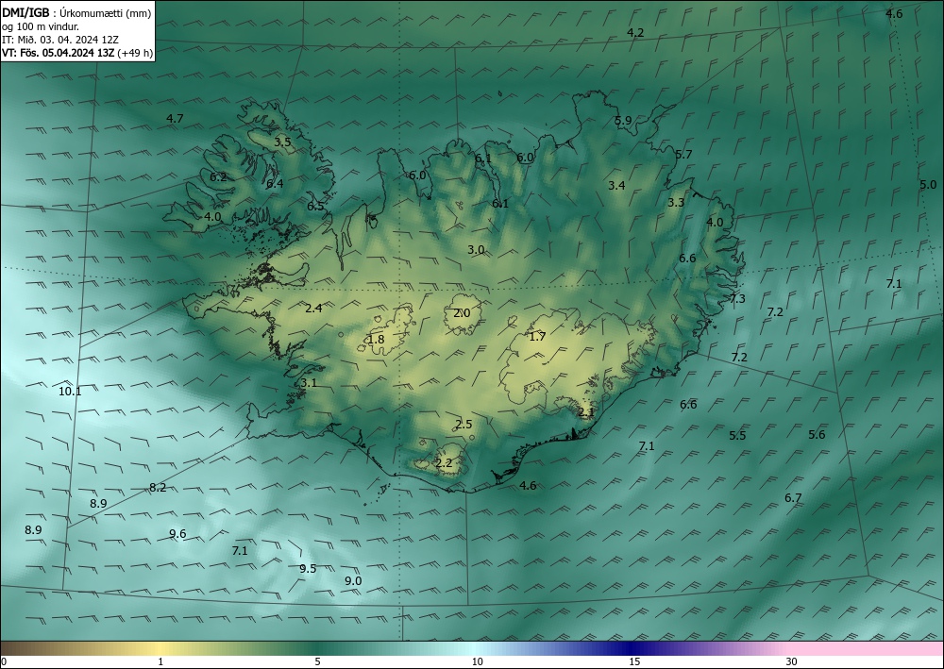944x669 pixels.
Task: Click the map value '5.5'
Action: pos(737,436)
